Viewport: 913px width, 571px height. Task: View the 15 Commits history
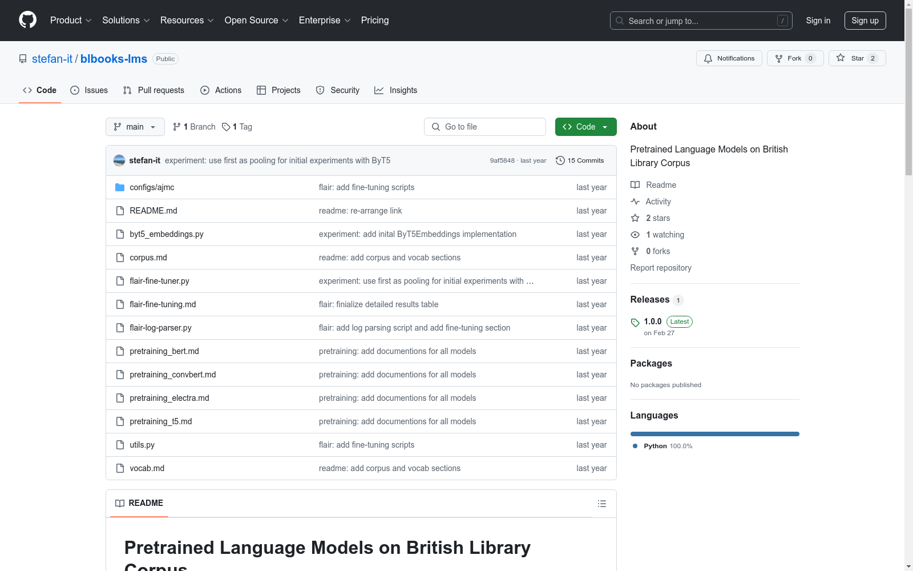click(580, 160)
